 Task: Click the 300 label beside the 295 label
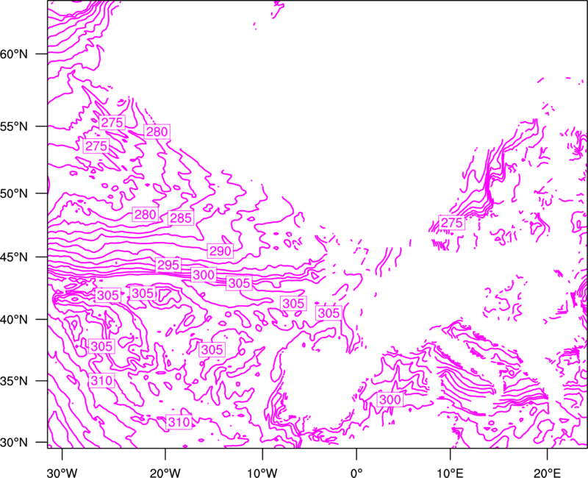click(x=204, y=275)
